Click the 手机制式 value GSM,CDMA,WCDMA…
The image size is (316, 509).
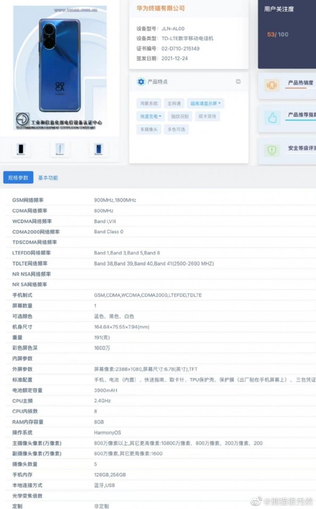148,295
